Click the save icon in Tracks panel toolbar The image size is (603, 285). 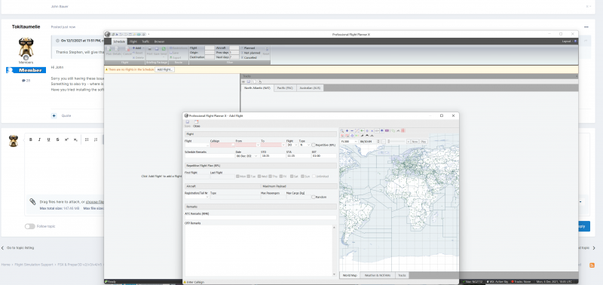[249, 81]
